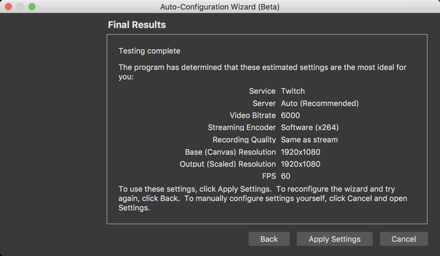
Task: Click the Testing complete status text
Action: tap(149, 51)
